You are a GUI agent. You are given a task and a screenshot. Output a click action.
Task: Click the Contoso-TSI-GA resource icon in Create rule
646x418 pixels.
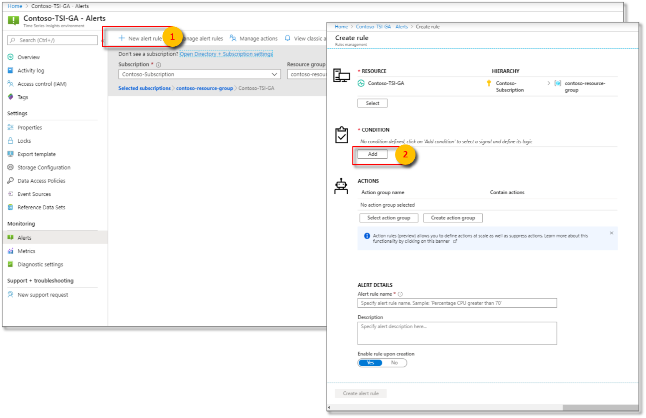tap(361, 83)
